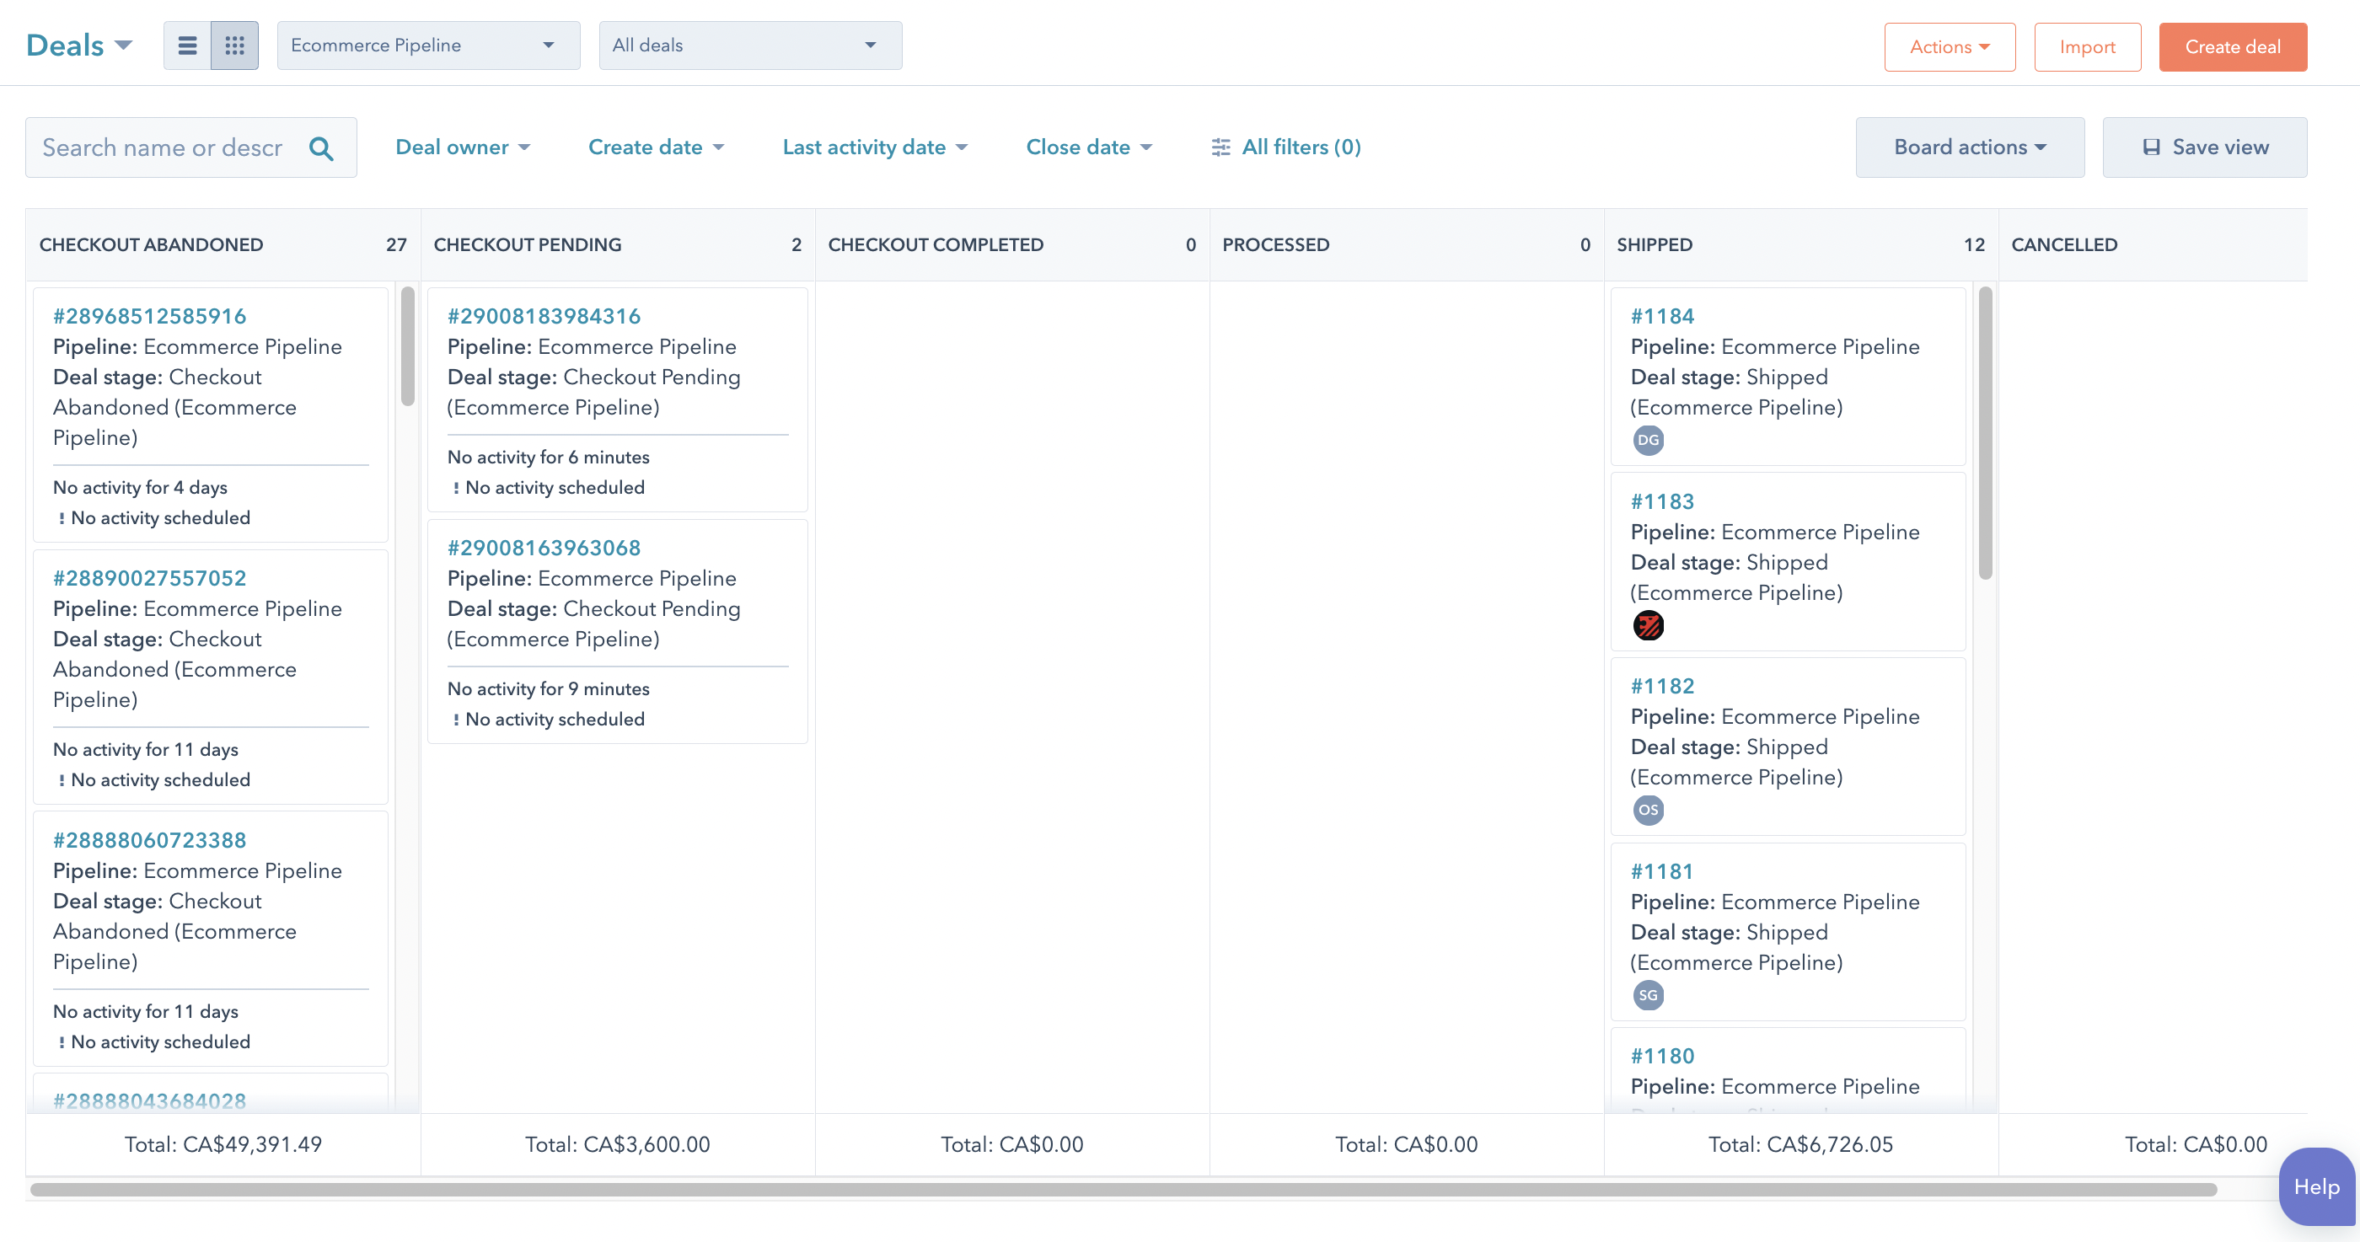Open deal #28890027557052

(149, 578)
